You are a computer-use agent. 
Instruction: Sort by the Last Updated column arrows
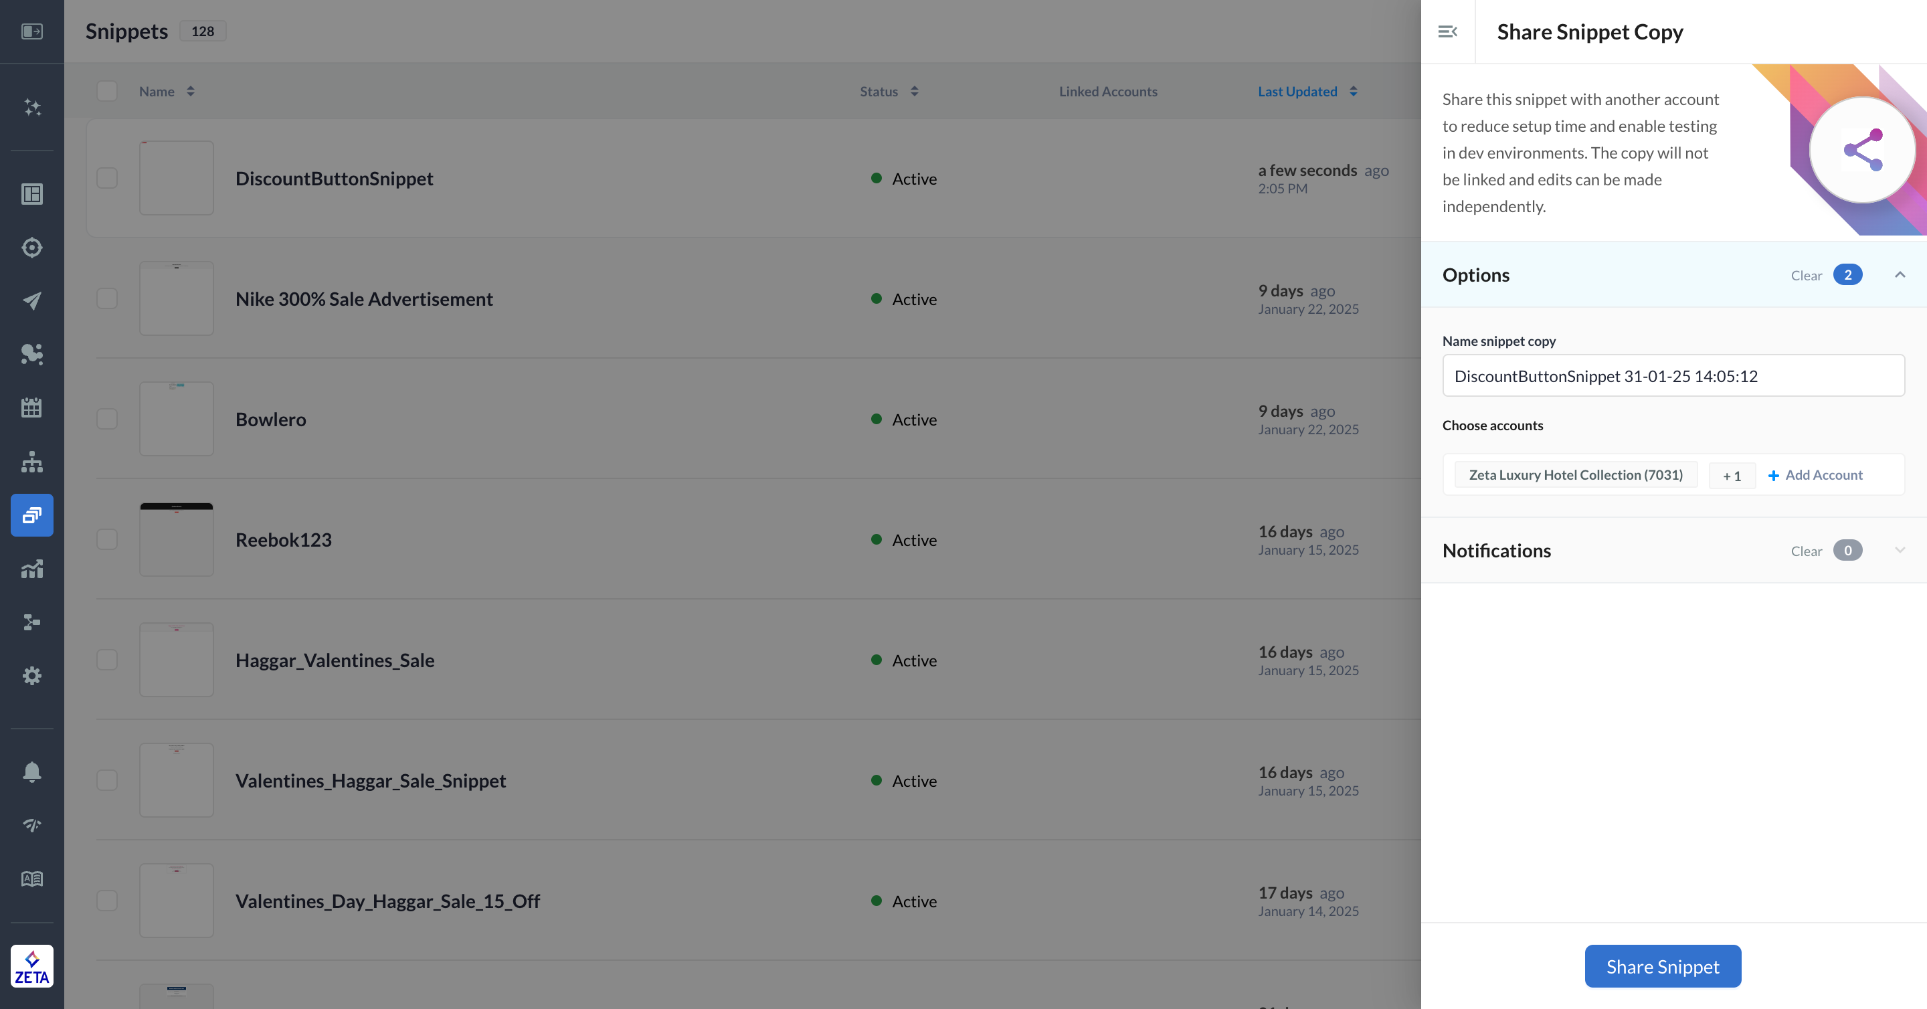1353,91
